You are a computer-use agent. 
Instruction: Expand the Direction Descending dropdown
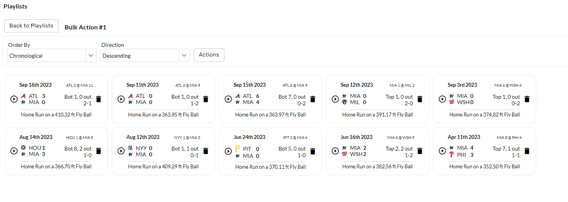click(x=145, y=56)
